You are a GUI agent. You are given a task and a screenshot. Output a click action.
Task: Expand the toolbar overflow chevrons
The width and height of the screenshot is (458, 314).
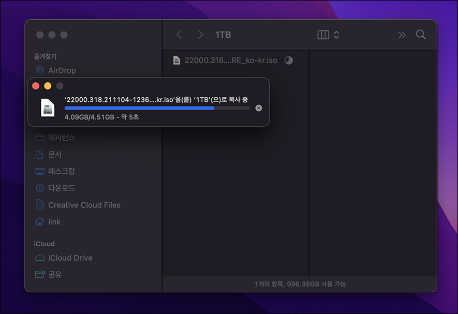(x=402, y=35)
